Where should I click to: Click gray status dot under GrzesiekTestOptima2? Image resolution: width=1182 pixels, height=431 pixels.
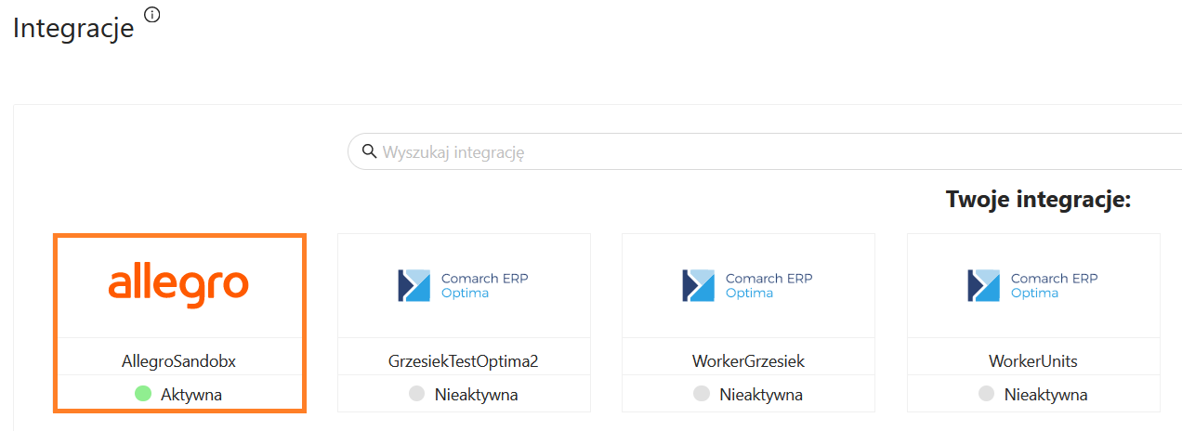[416, 394]
